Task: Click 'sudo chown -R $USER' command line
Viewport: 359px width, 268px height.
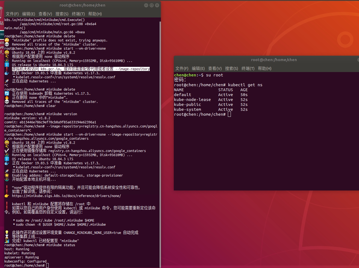Action: [x=61, y=225]
